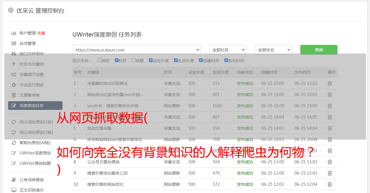Image resolution: width=370 pixels, height=193 pixels.
Task: Click the book icon for 公有词库查询
Action: tap(14, 180)
